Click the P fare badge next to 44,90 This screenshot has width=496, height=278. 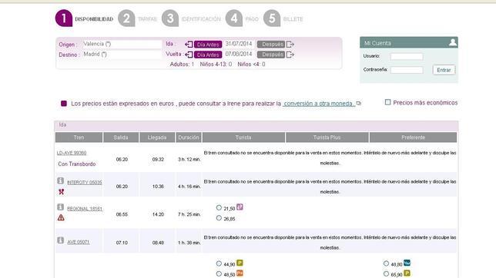(x=240, y=263)
